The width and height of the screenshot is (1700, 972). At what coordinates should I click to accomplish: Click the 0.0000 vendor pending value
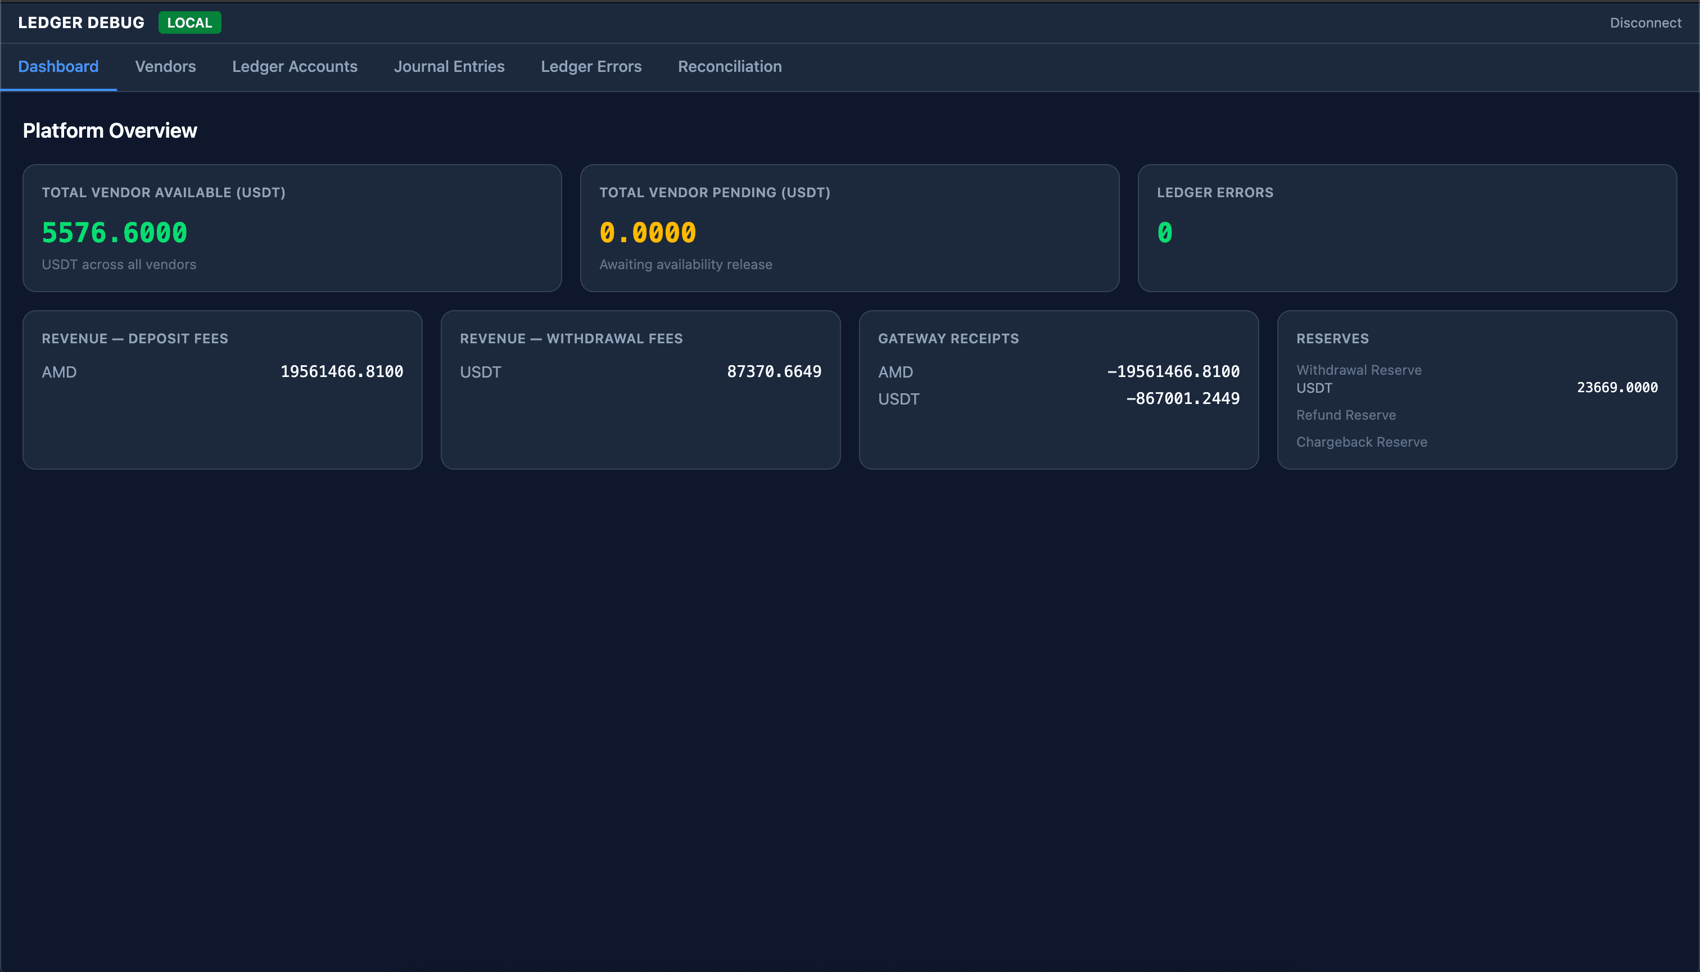(647, 233)
